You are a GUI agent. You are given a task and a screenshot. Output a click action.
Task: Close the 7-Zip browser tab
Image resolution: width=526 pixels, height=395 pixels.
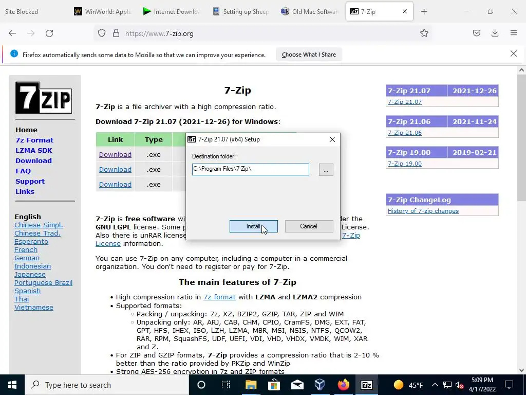405,11
